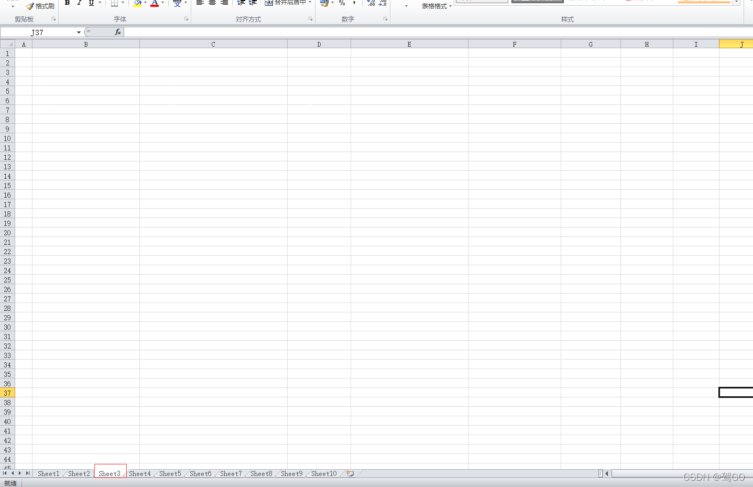
Task: Open the Name Box dropdown arrow
Action: [x=79, y=33]
